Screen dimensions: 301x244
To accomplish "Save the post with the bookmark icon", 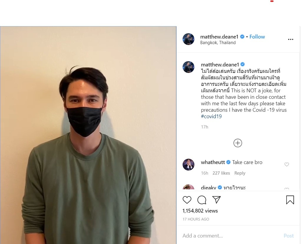I will click(290, 200).
